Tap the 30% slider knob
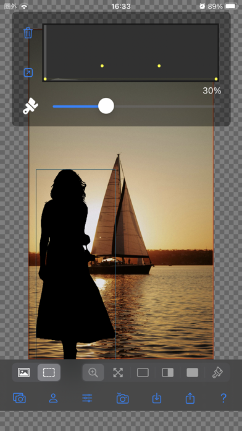 (x=106, y=106)
